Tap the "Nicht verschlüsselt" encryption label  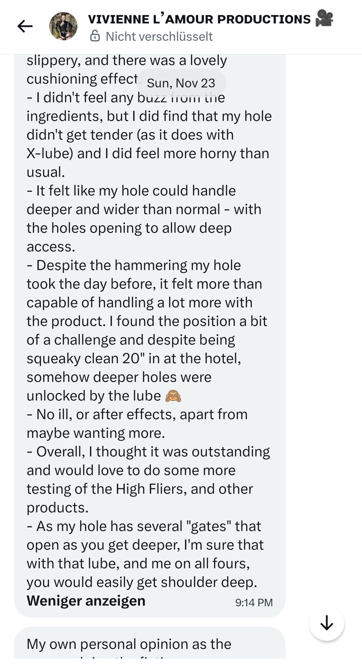pos(159,36)
